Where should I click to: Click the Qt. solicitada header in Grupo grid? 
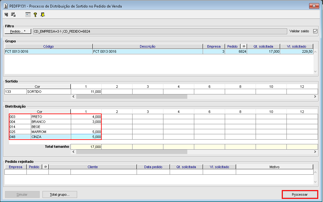click(263, 46)
